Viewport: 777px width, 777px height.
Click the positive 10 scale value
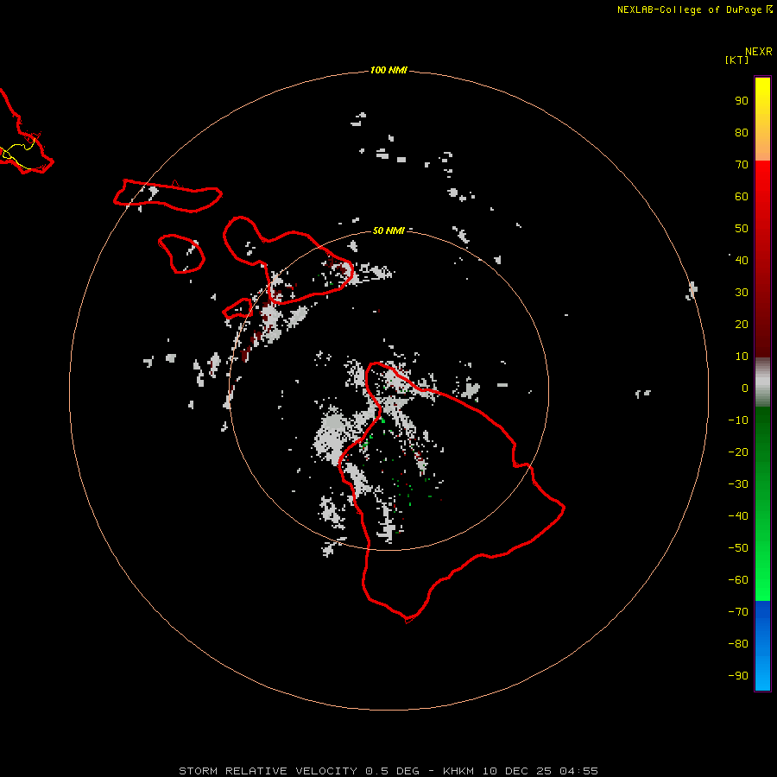[742, 357]
